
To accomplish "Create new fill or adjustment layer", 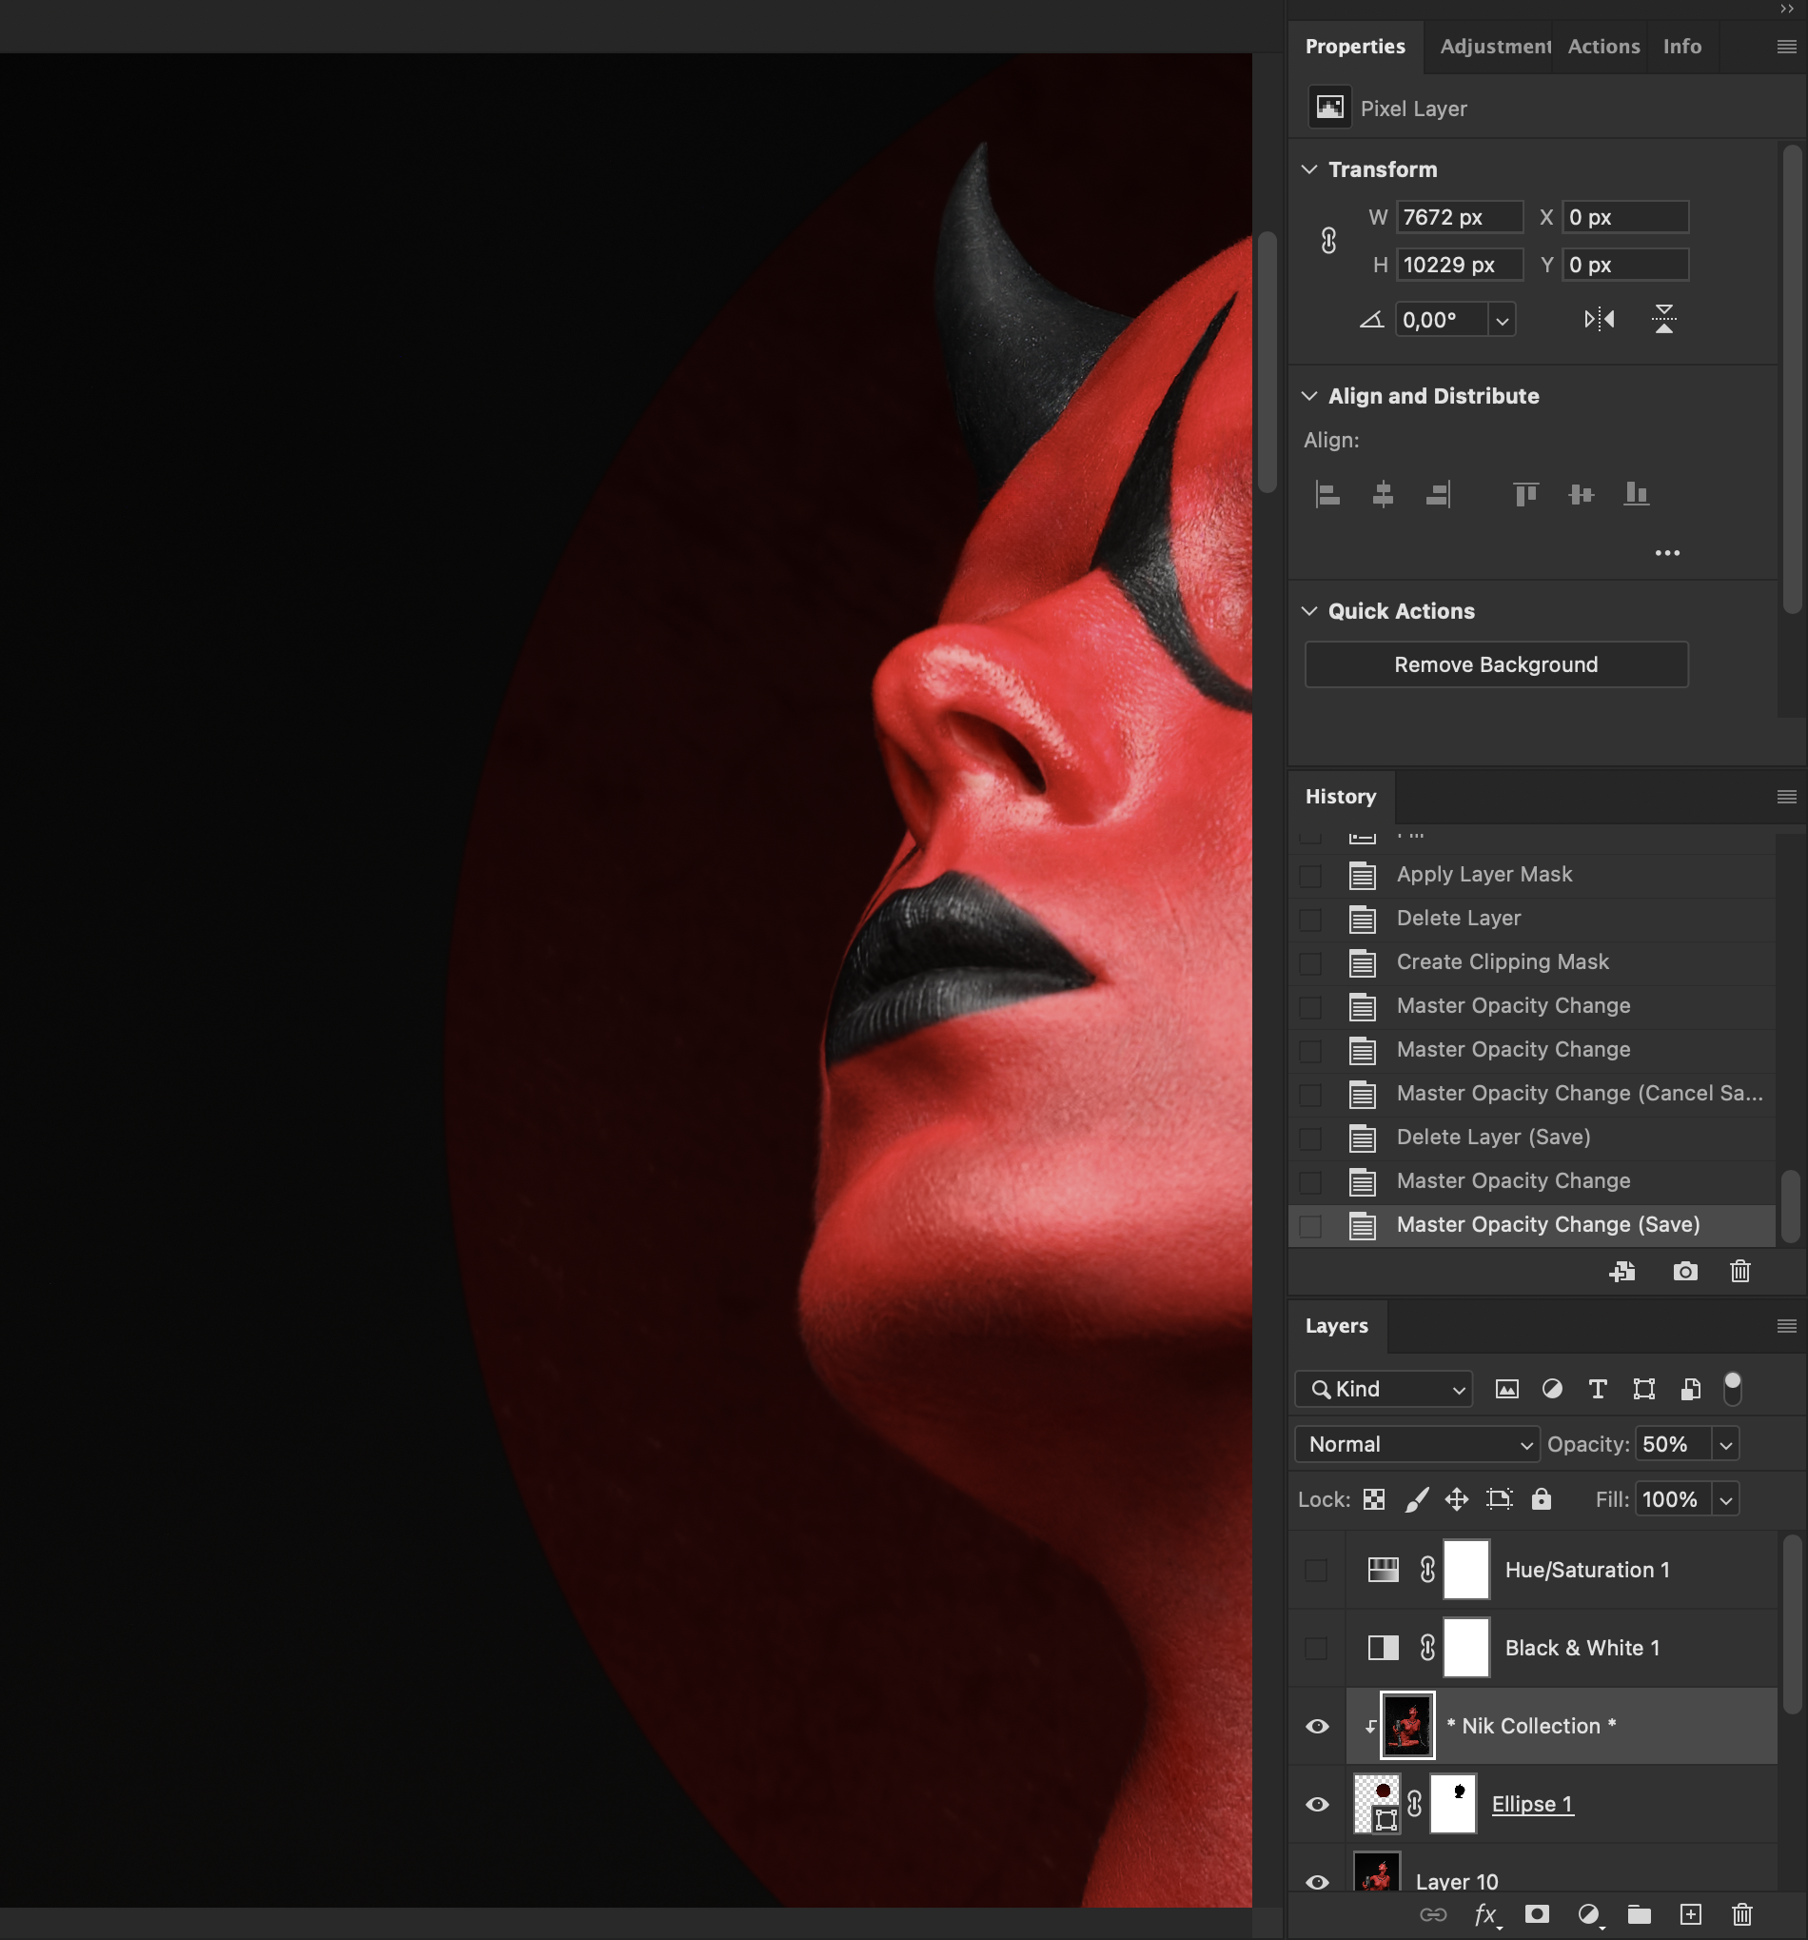I will coord(1589,1915).
